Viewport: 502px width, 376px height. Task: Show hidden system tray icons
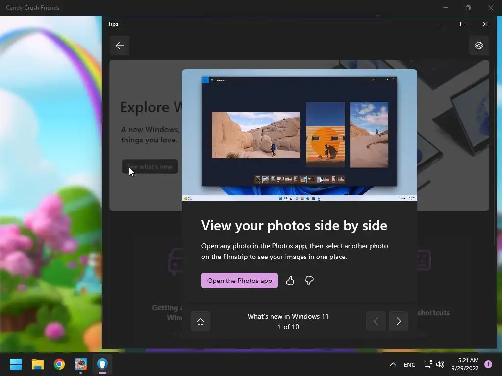point(393,364)
